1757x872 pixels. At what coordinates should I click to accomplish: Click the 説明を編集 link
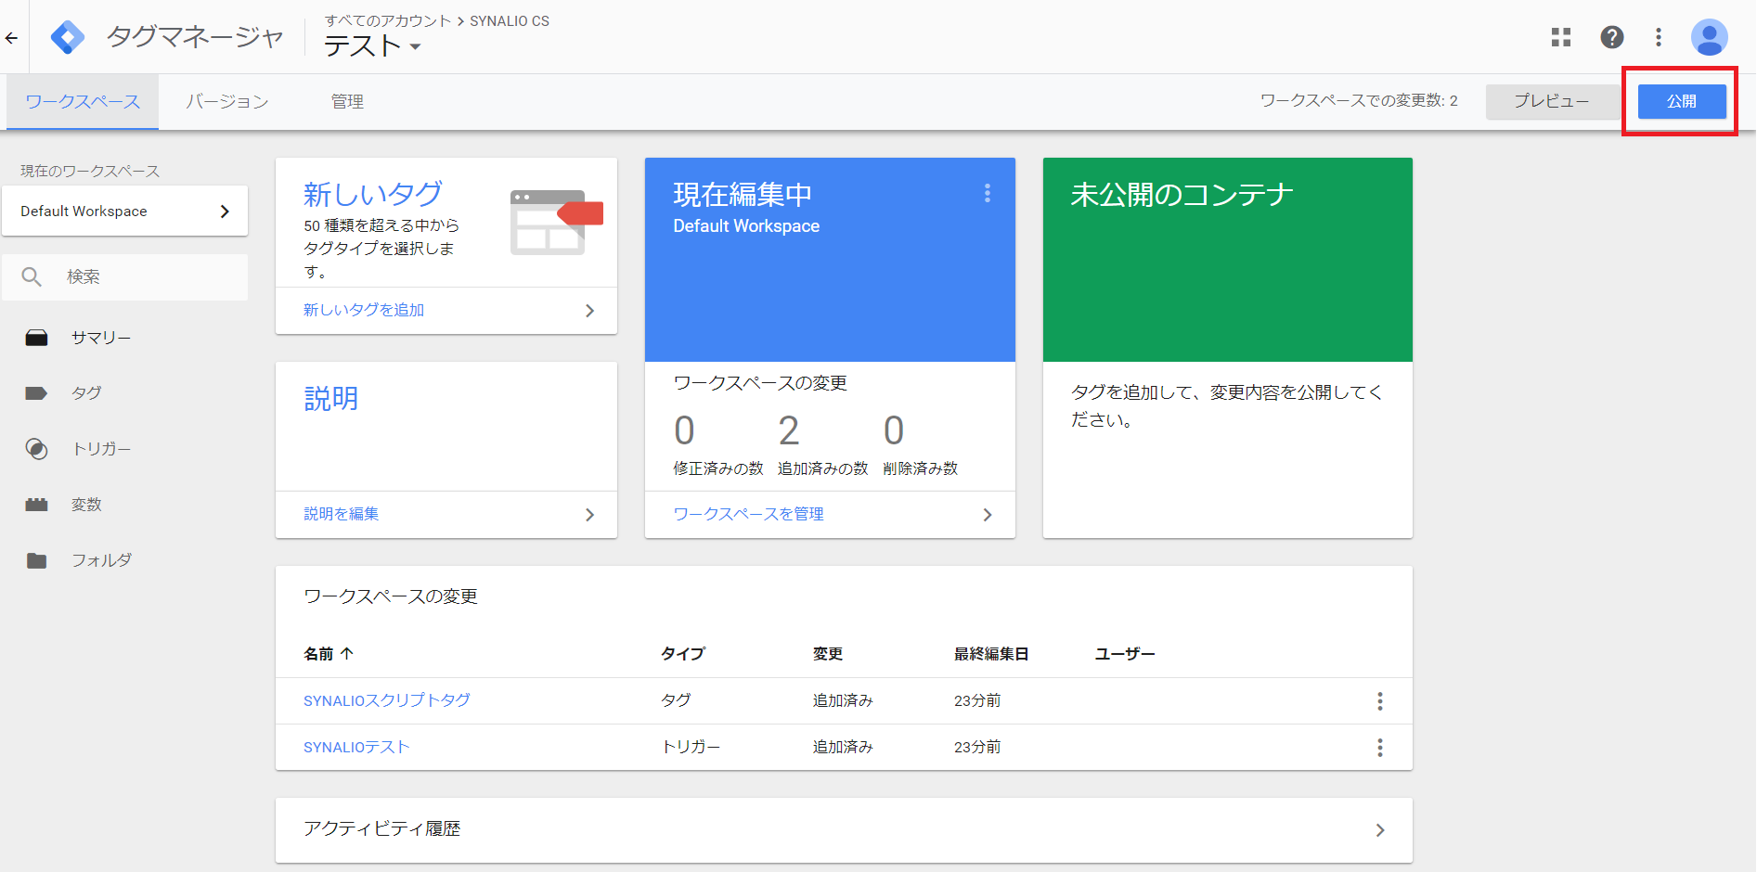tap(342, 514)
